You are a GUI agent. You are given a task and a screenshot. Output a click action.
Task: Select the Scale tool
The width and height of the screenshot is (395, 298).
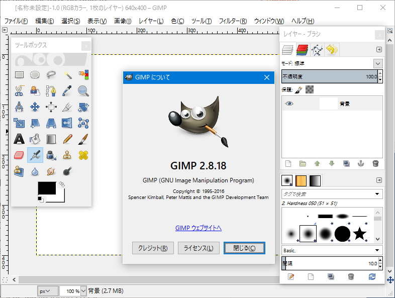(19, 123)
